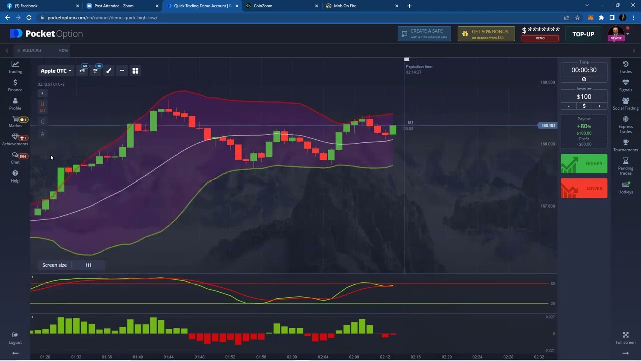641x361 pixels.
Task: Toggle the A button on chart
Action: click(43, 134)
